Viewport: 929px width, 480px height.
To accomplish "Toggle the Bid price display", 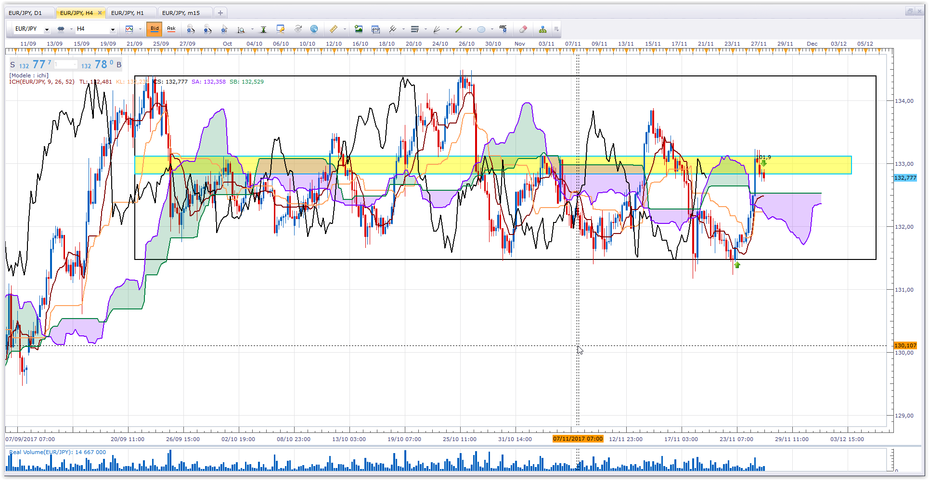I will [155, 29].
